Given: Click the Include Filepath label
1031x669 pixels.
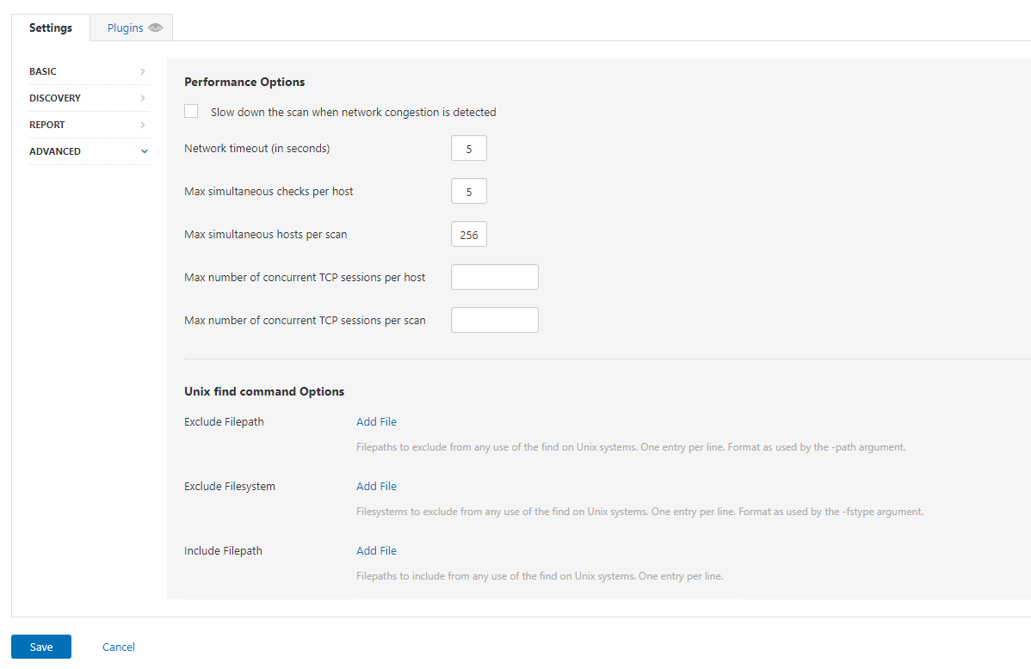Looking at the screenshot, I should click(223, 550).
